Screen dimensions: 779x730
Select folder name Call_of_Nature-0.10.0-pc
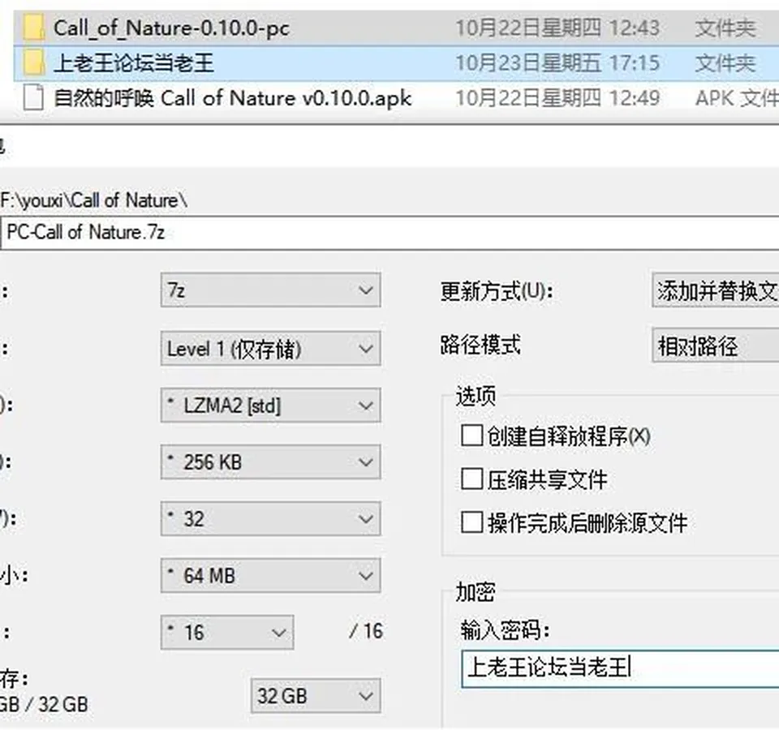(x=171, y=28)
